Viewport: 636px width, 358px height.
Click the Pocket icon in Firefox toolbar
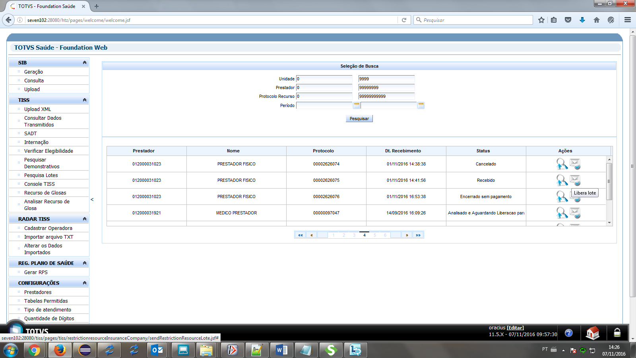click(568, 20)
